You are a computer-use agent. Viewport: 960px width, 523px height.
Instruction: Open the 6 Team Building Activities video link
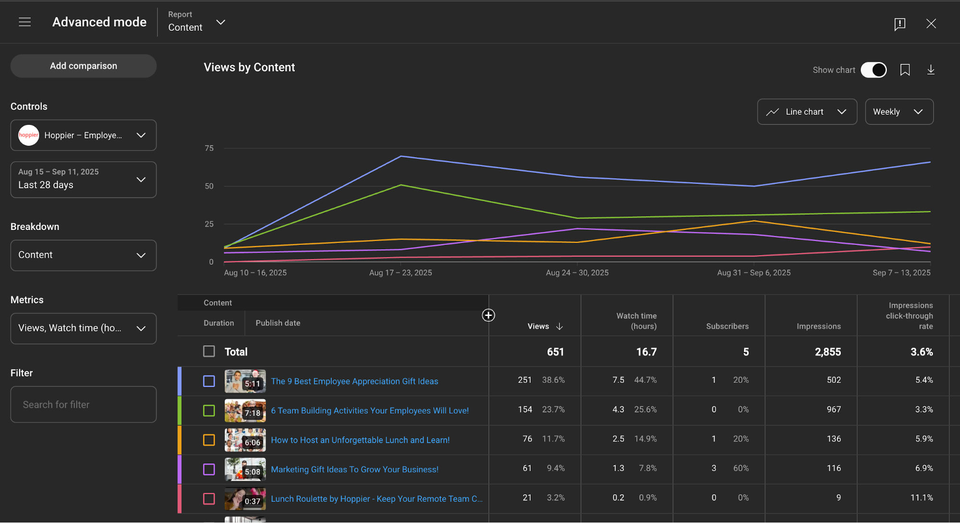point(370,411)
